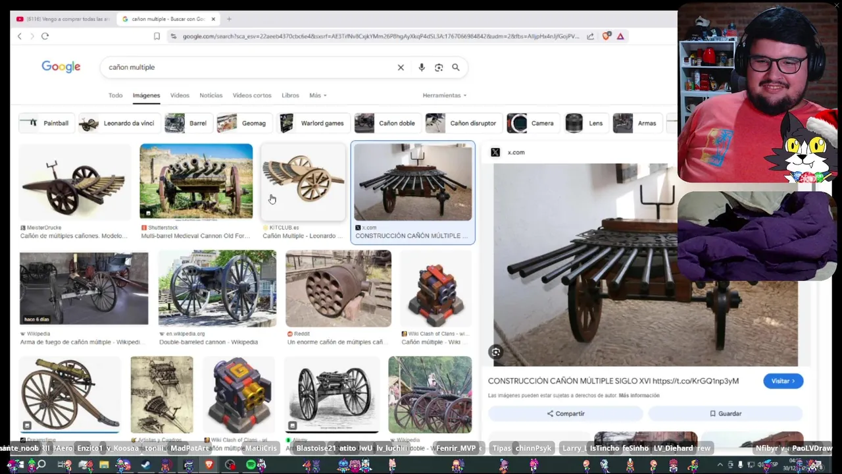Open Google Lens image search icon

439,67
